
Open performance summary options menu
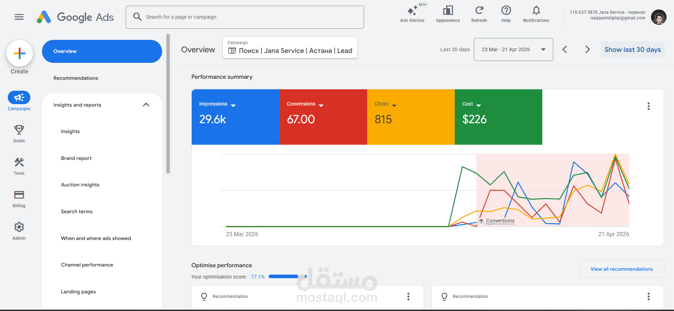(648, 106)
